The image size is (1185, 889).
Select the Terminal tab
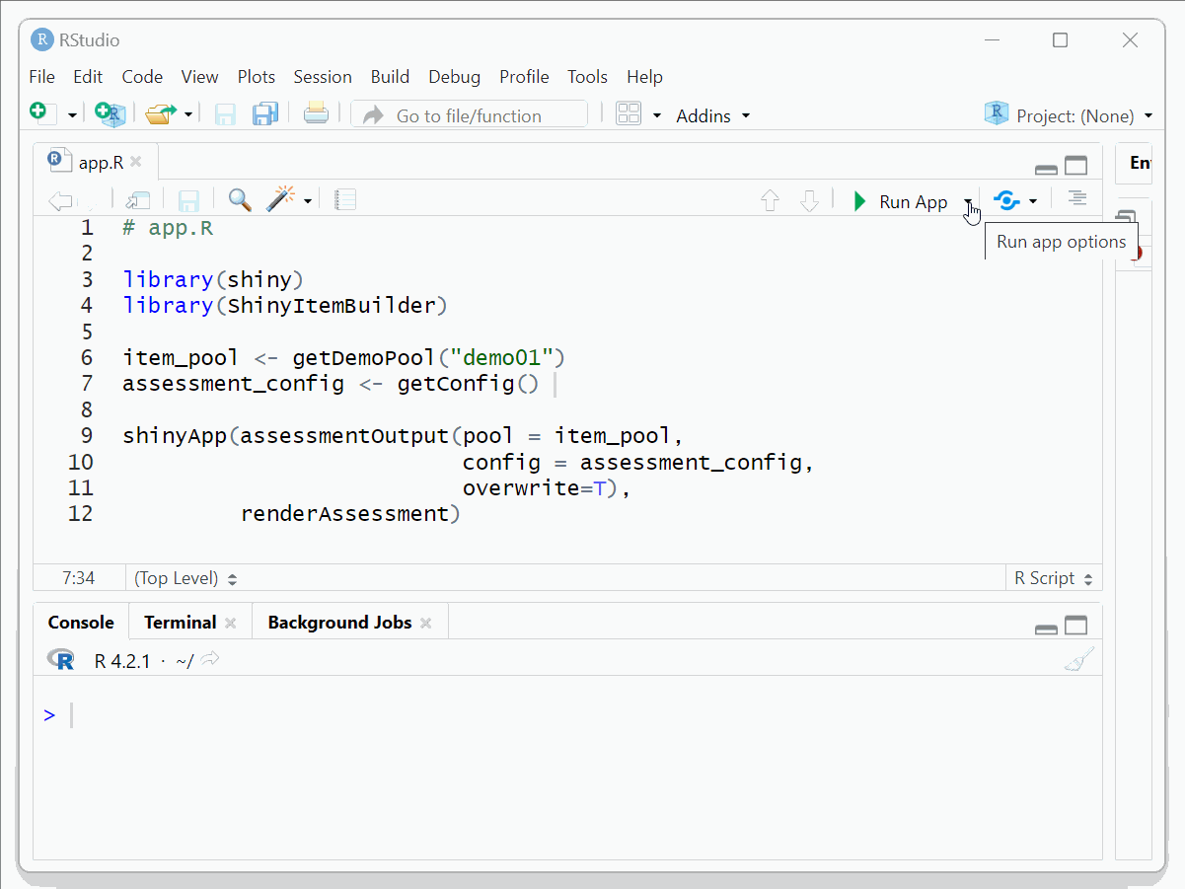(x=180, y=623)
